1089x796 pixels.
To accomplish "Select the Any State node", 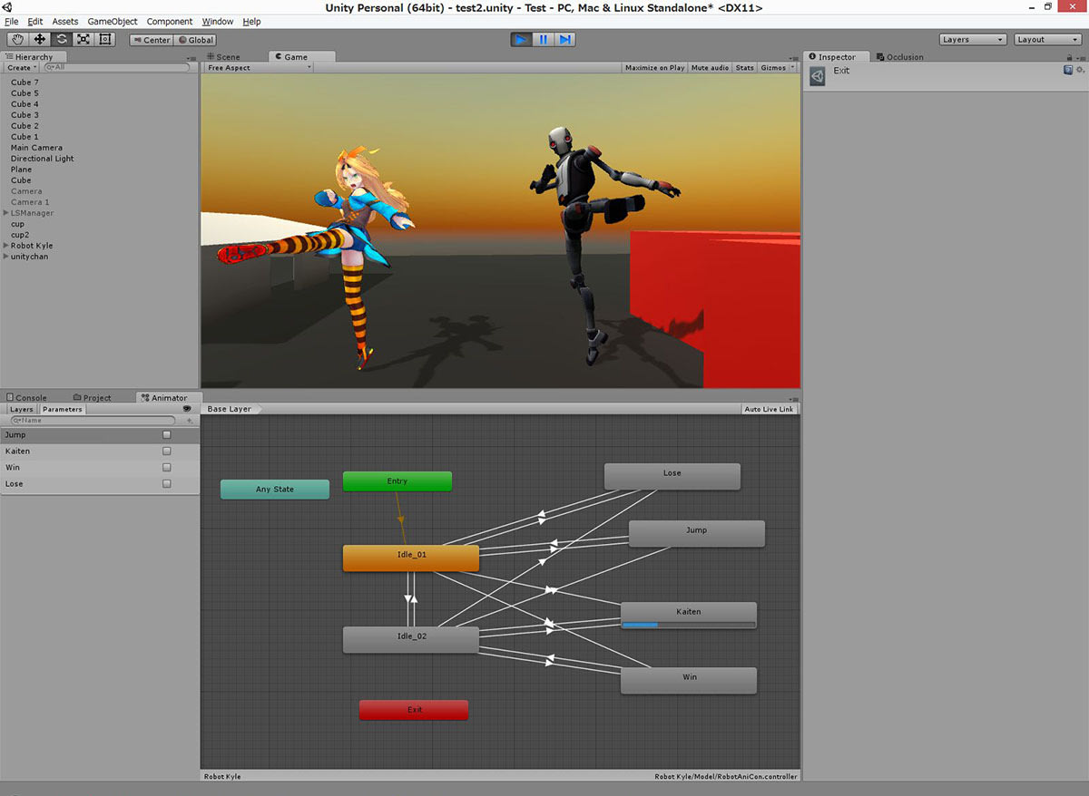I will pyautogui.click(x=275, y=490).
